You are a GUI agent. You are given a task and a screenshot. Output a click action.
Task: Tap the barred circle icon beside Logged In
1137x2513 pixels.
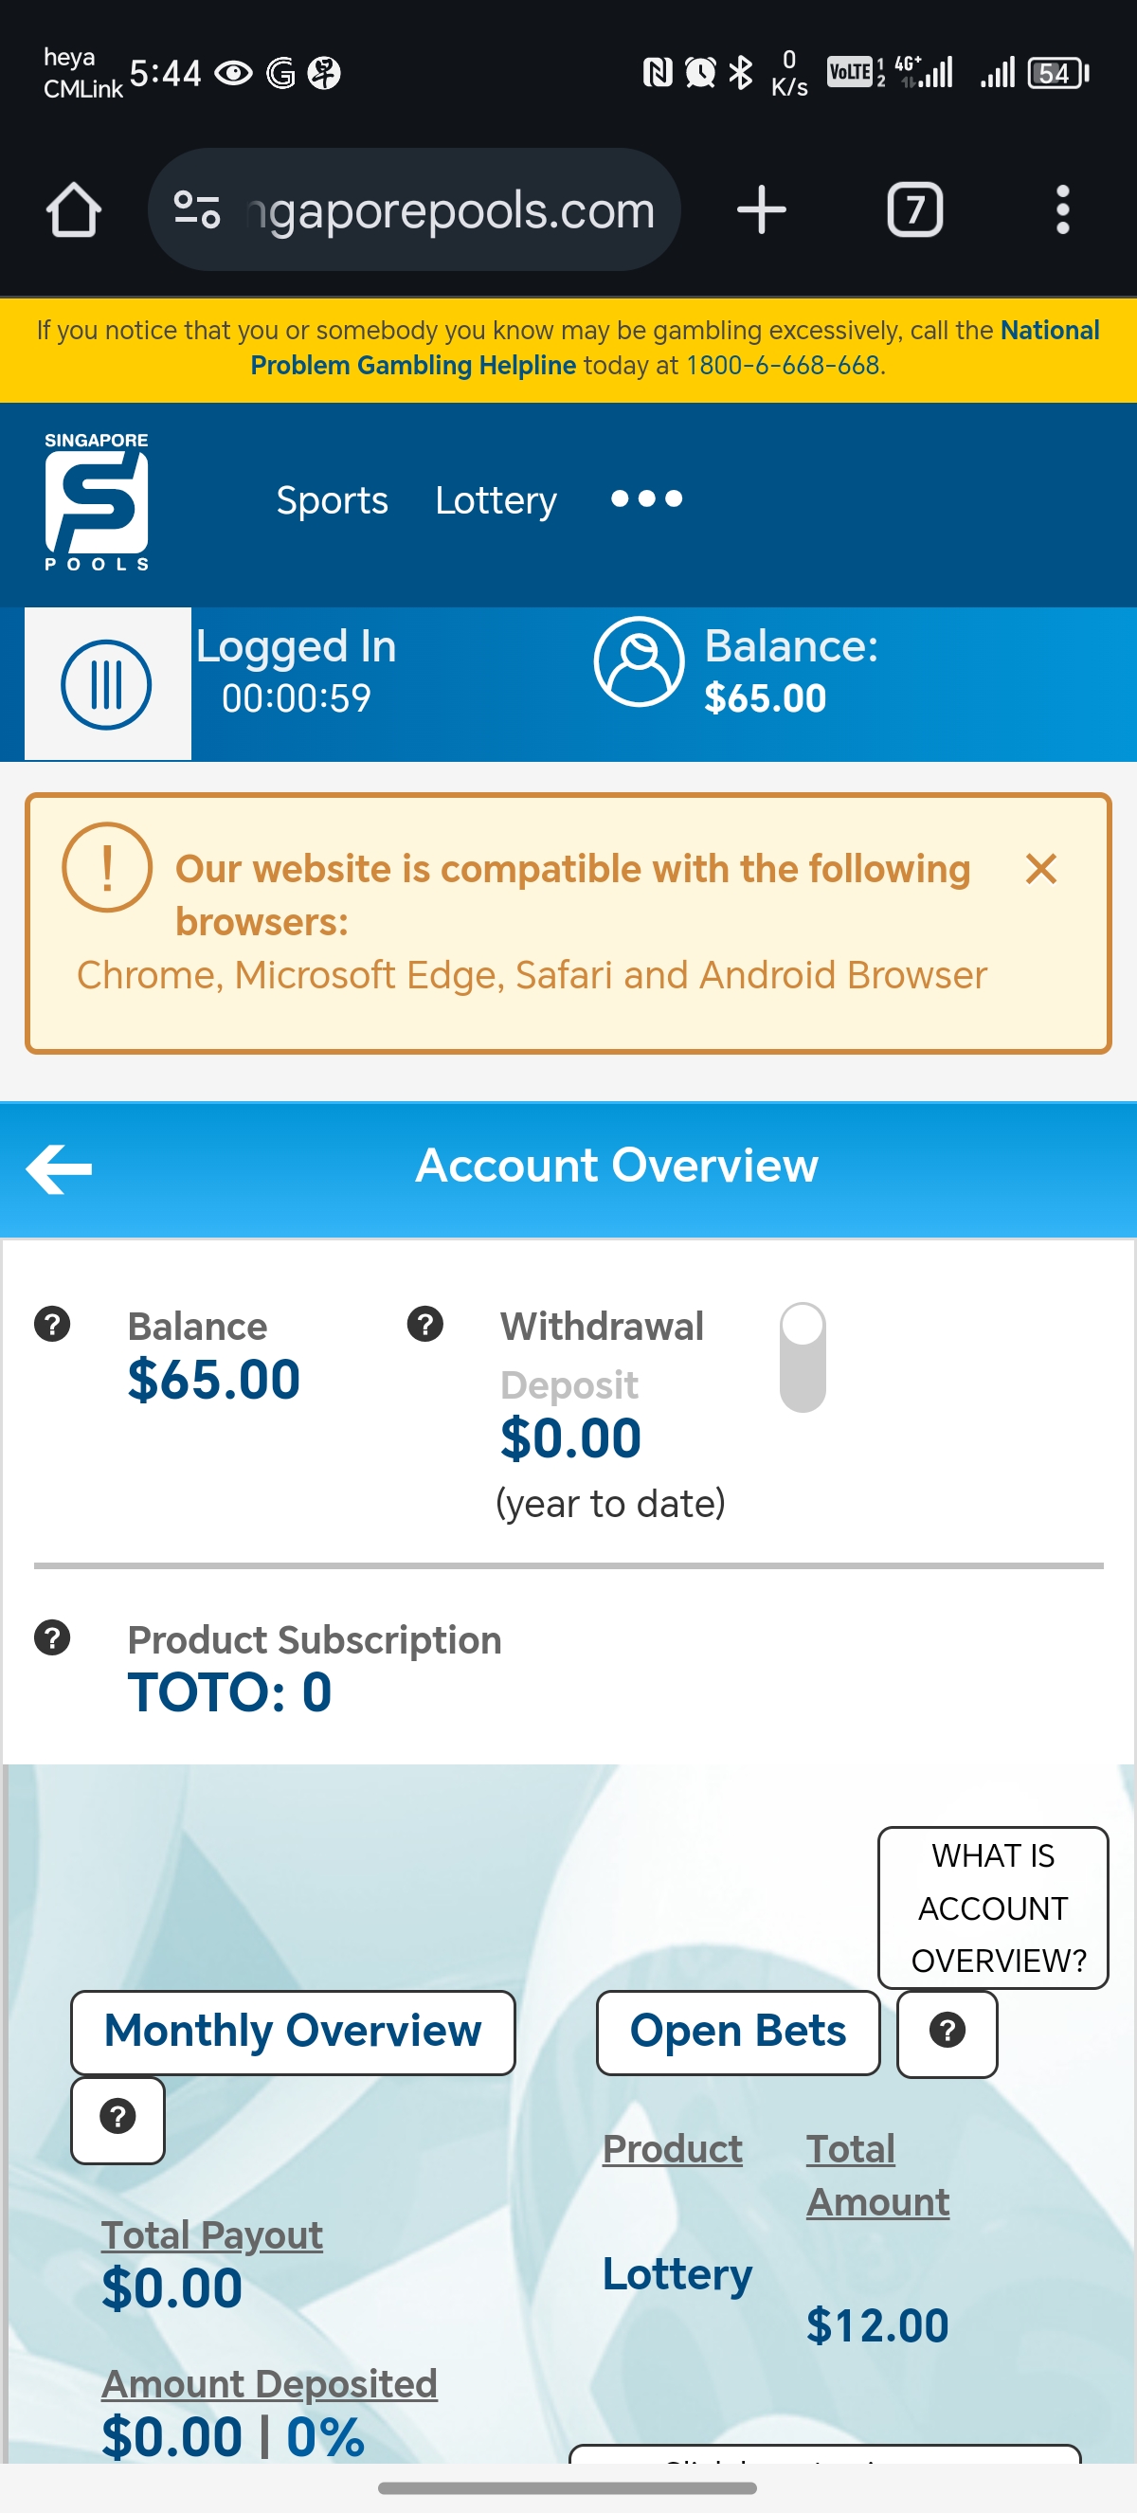coord(106,684)
